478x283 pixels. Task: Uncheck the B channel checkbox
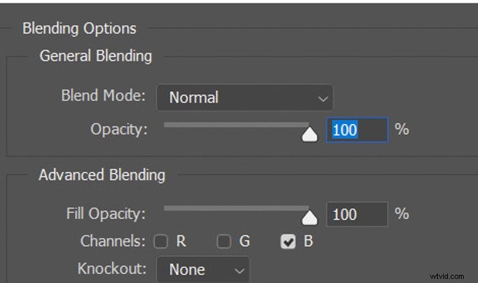click(x=288, y=241)
